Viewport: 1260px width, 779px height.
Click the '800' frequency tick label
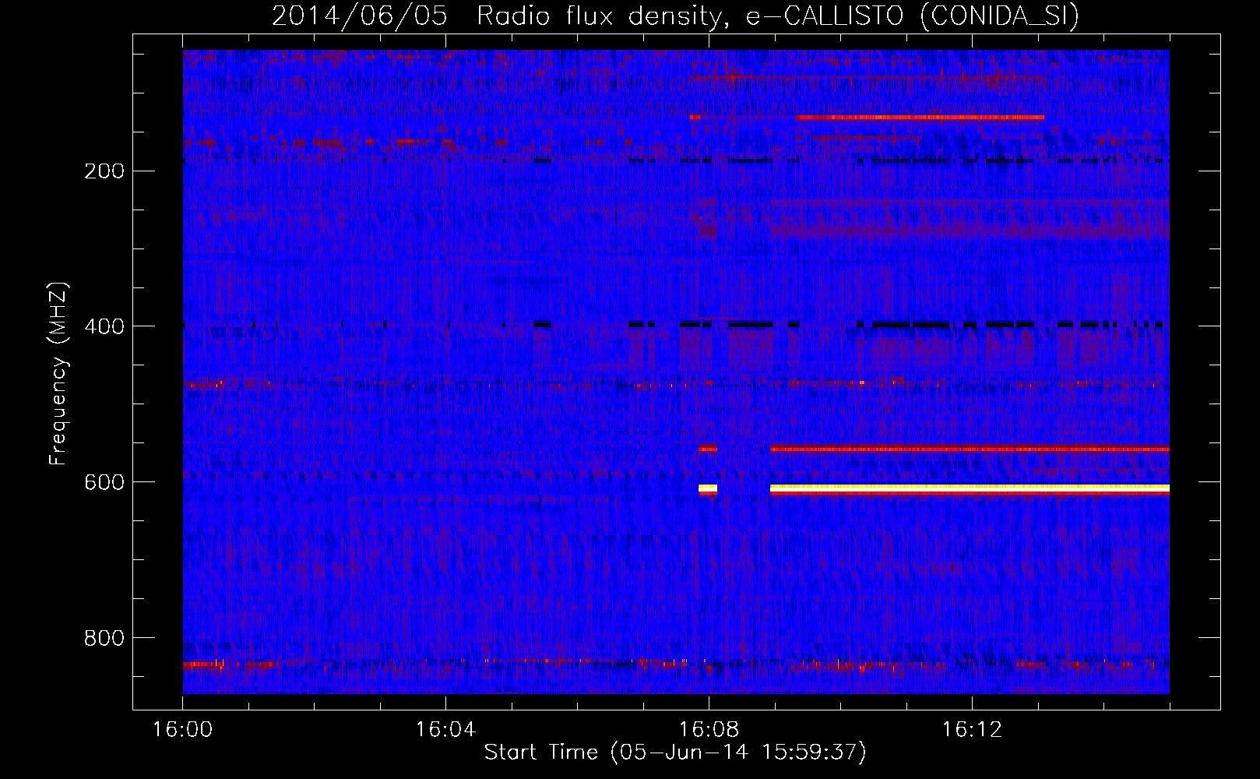(x=104, y=639)
